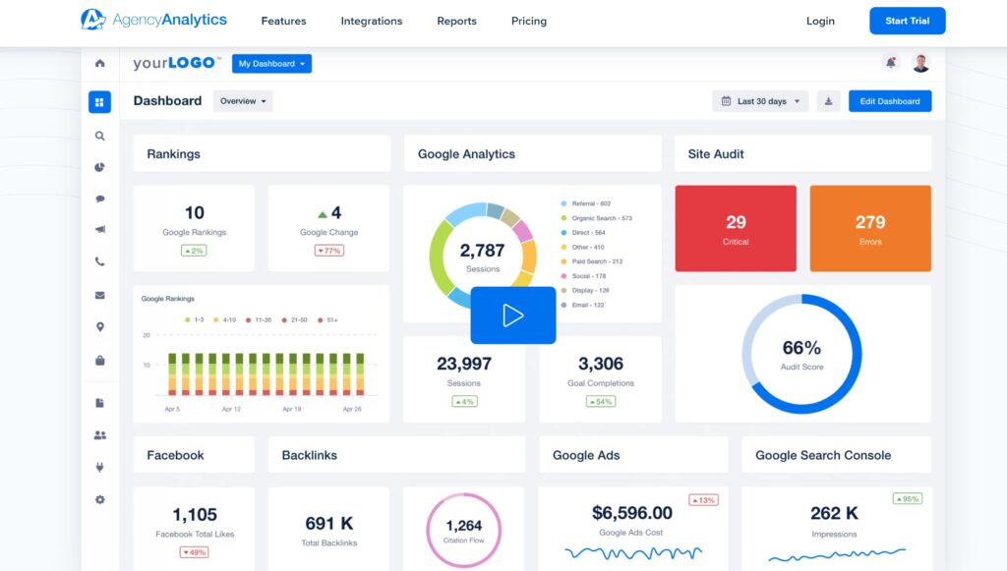The height and width of the screenshot is (571, 1007).
Task: Click the AgencyAnalytics logo
Action: pos(153,20)
